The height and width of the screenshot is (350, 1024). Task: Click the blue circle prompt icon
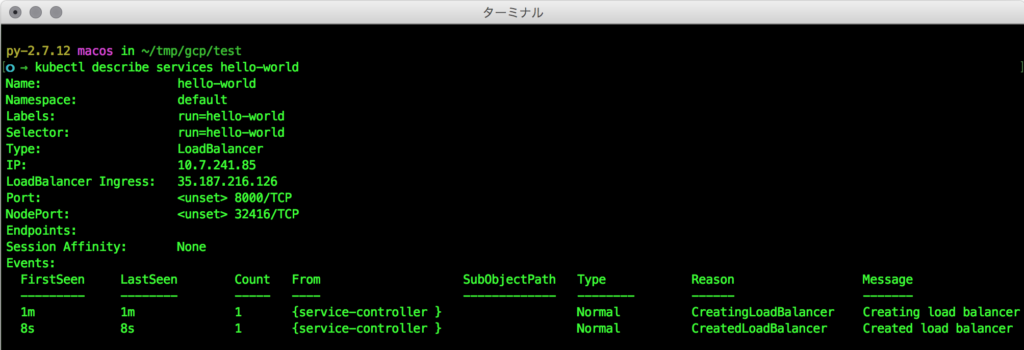click(10, 67)
